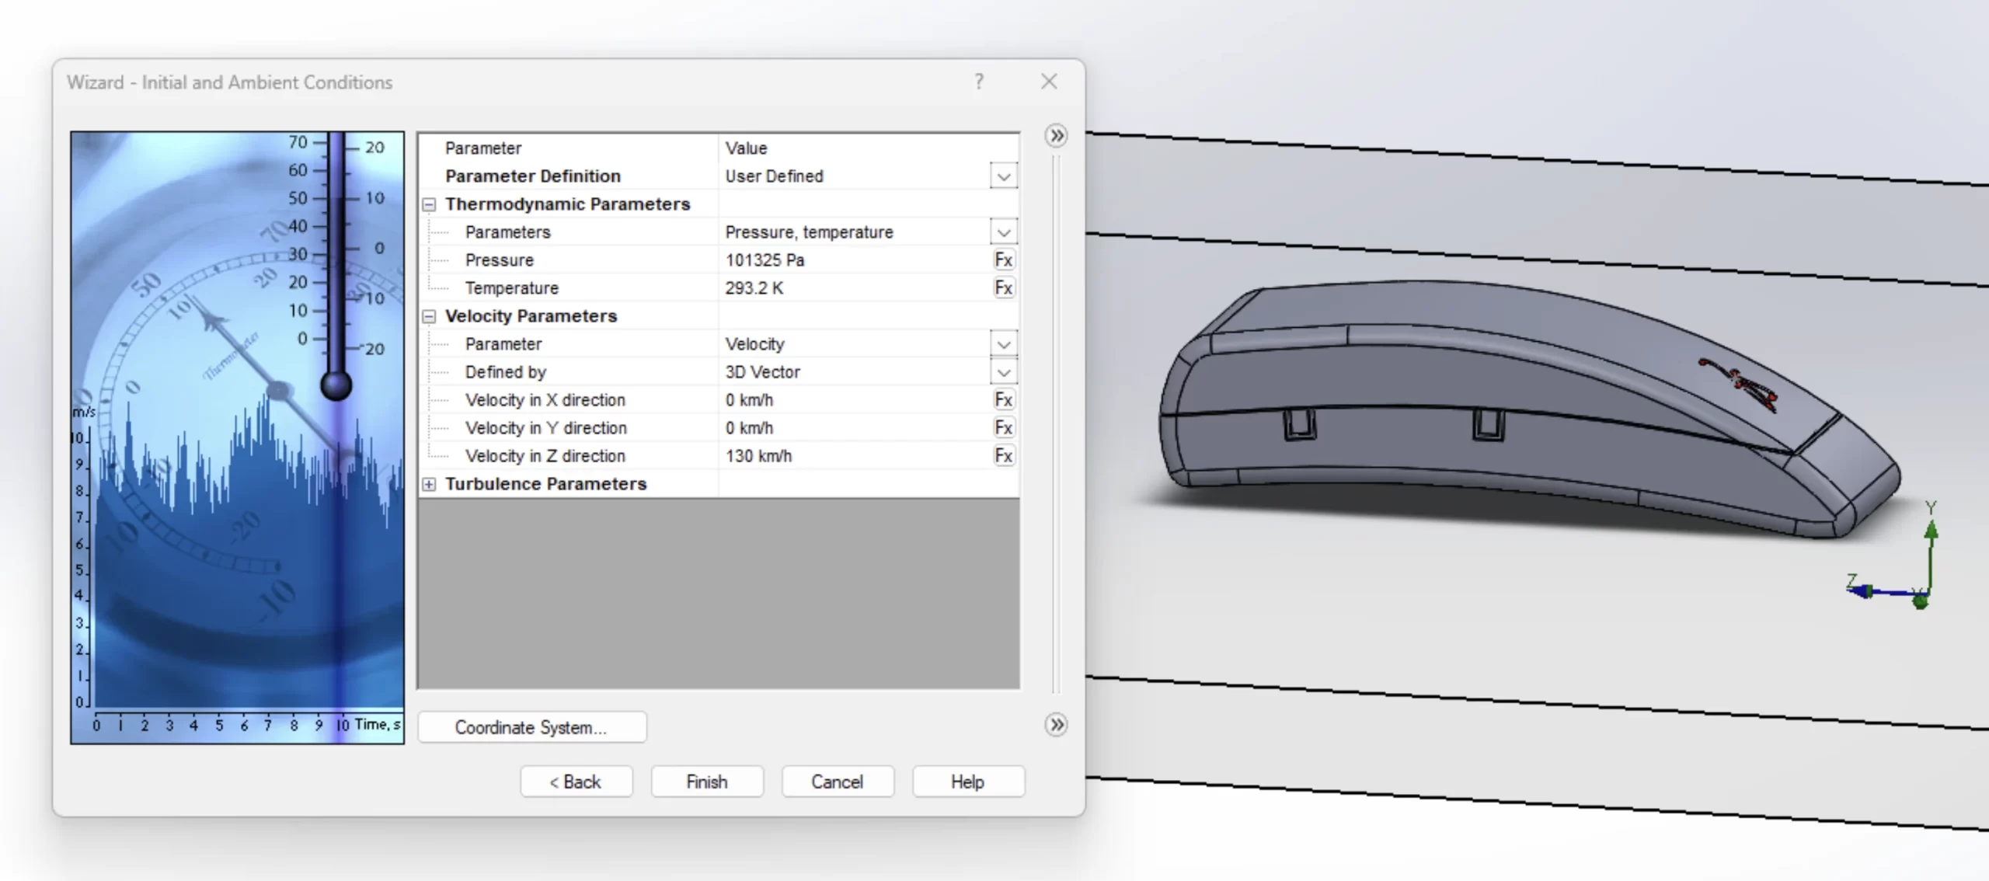Open the Pressure, temperature parameters dropdown
This screenshot has height=881, width=1989.
tap(1003, 232)
